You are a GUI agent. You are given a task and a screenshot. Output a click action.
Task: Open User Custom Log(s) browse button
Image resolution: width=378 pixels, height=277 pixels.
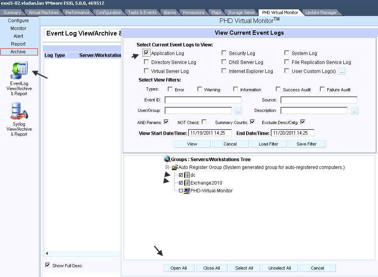point(342,71)
